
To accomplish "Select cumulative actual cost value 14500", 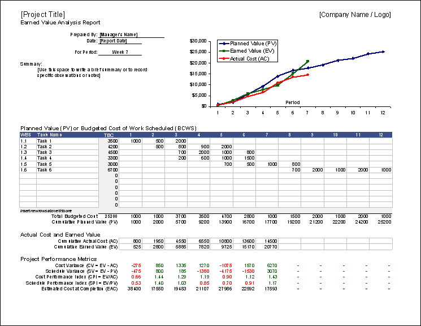I will pyautogui.click(x=271, y=241).
